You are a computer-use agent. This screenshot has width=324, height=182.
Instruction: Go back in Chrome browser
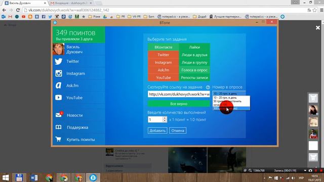[4, 10]
